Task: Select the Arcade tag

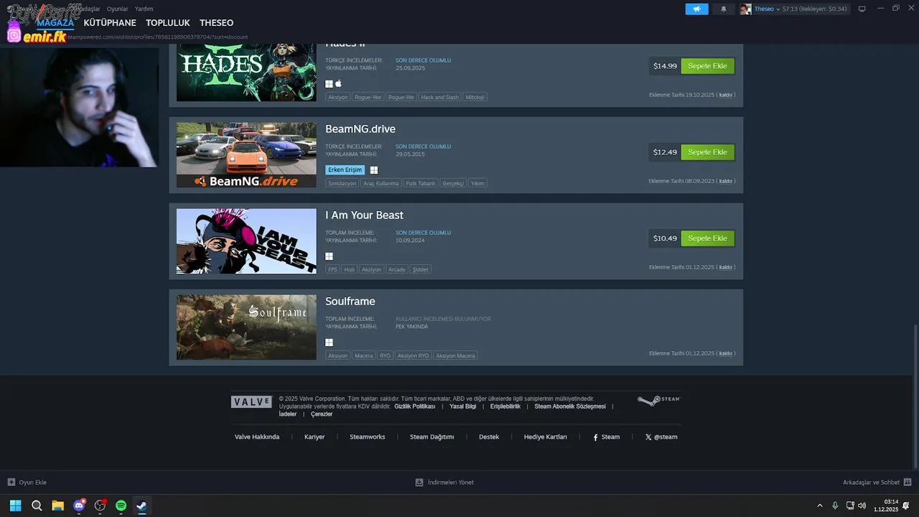Action: click(x=397, y=269)
